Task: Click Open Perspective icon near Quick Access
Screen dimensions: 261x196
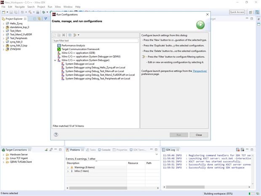Action: 250,12
